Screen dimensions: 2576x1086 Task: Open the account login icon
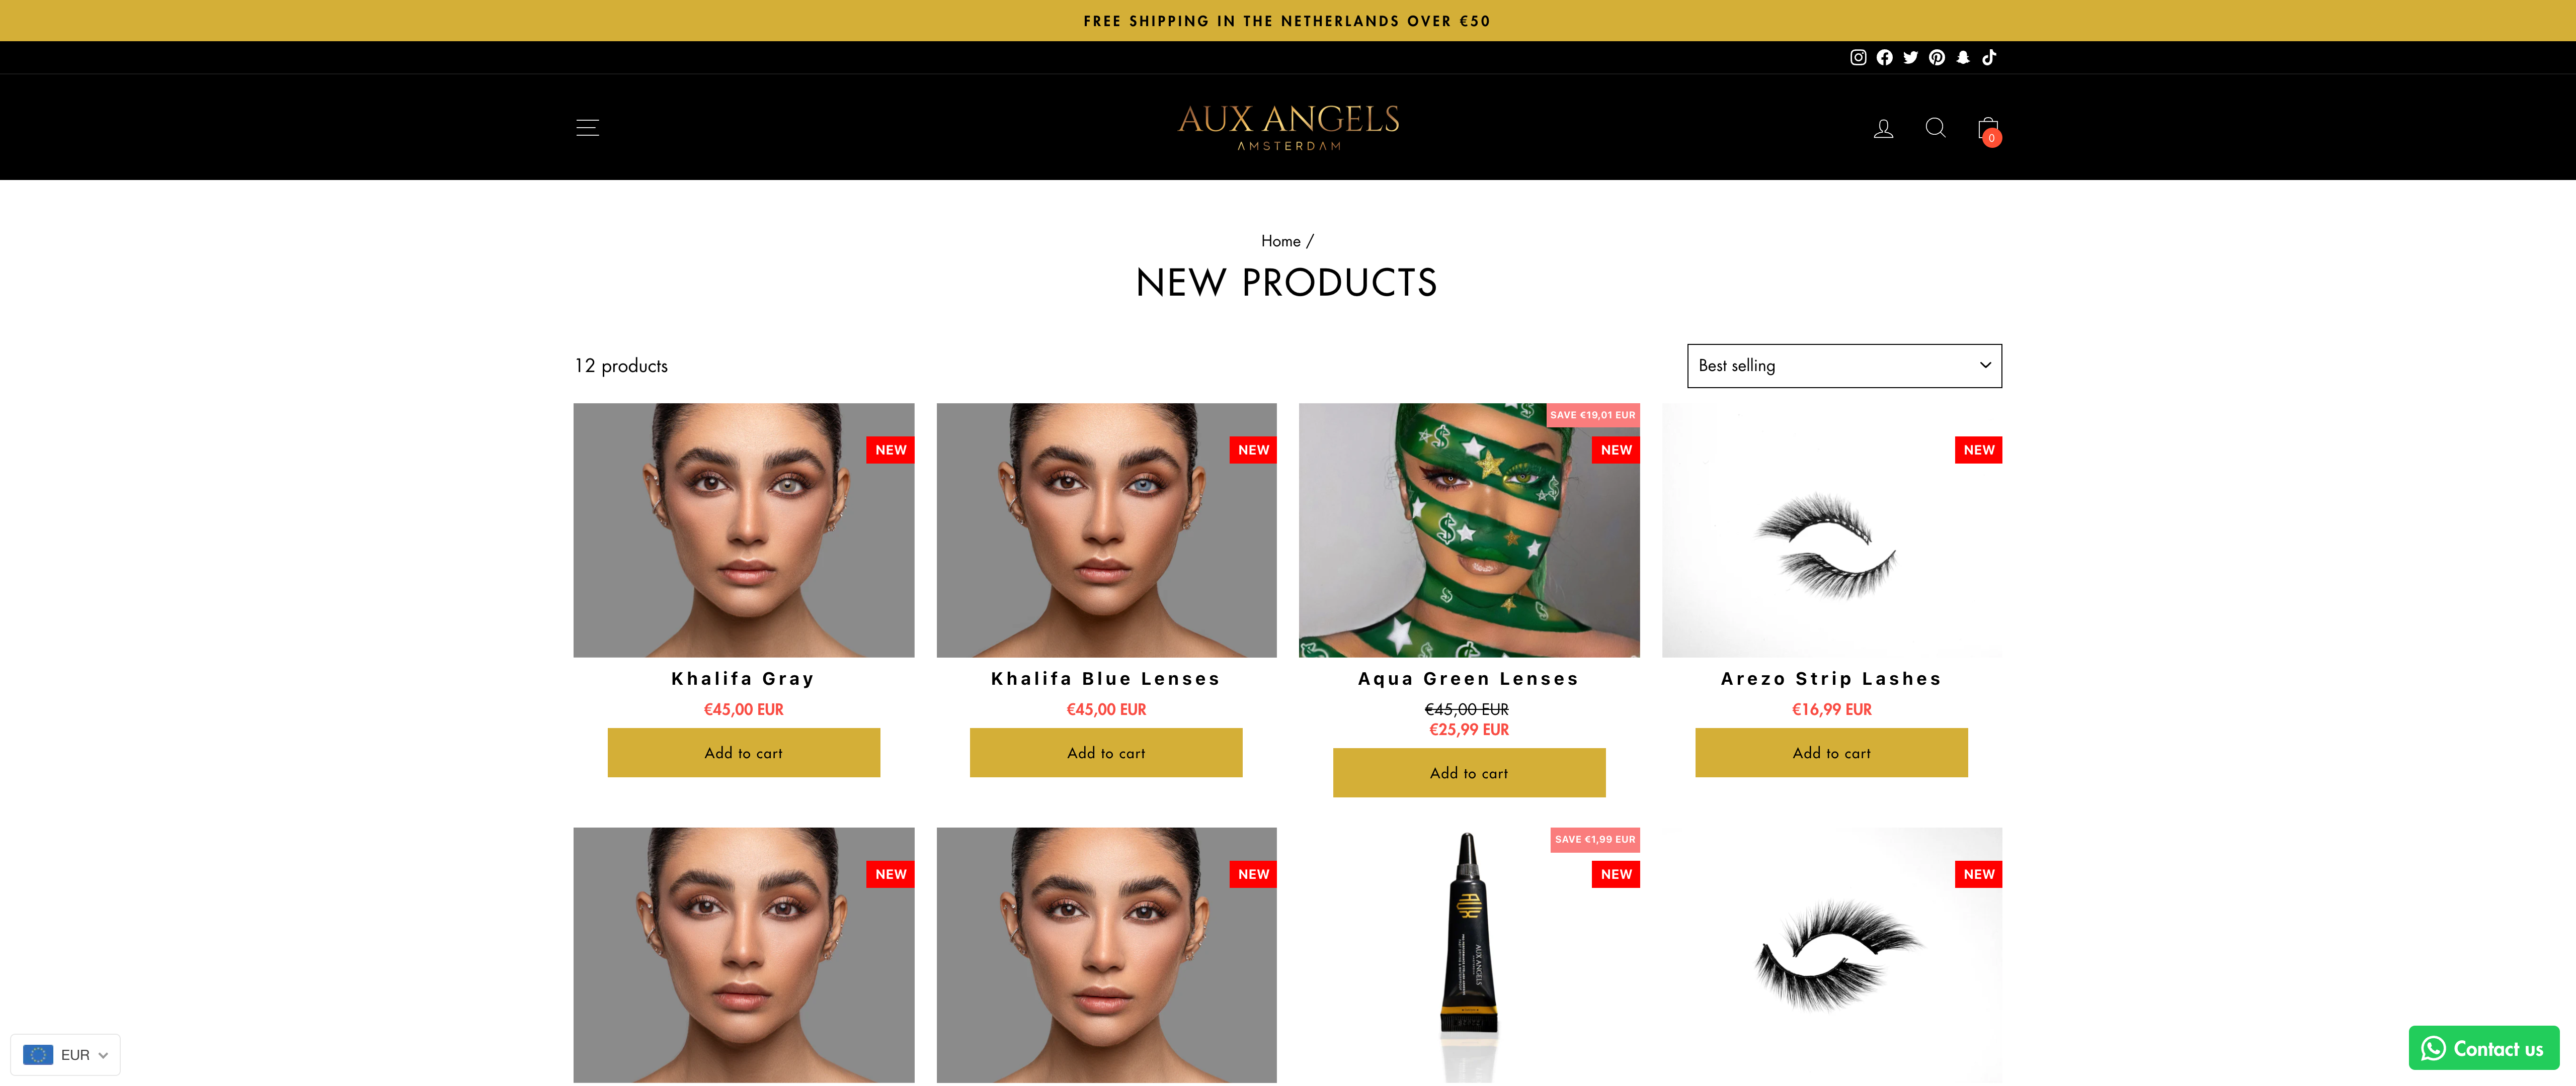tap(1883, 128)
